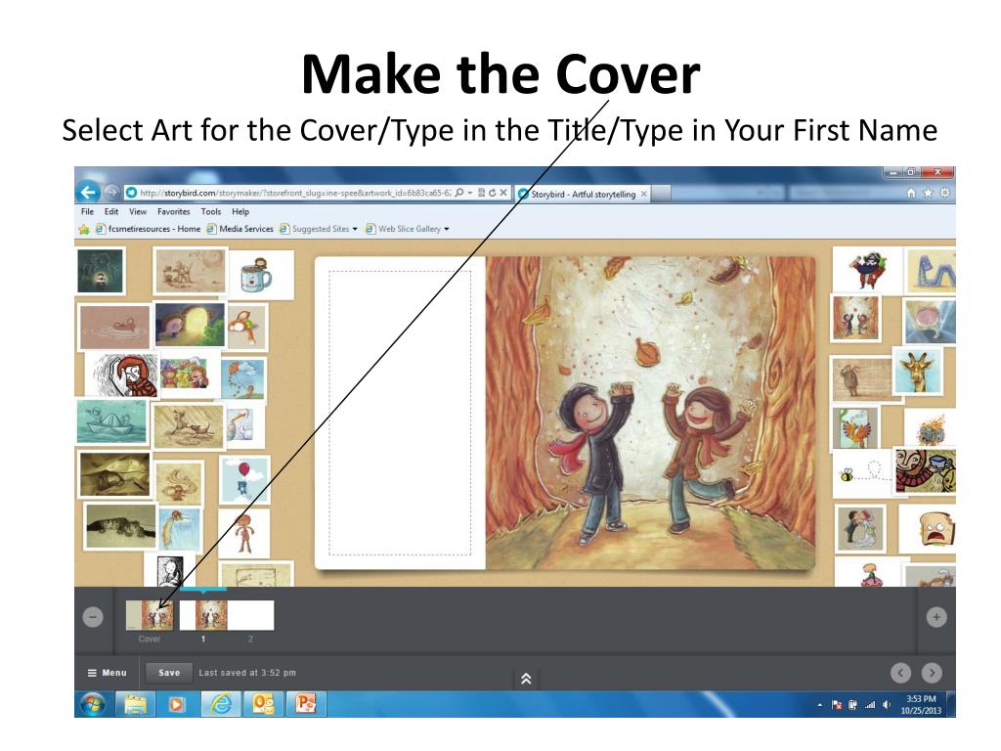Click the dashed text box on the page

click(400, 414)
